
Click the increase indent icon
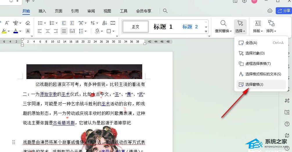(72, 23)
